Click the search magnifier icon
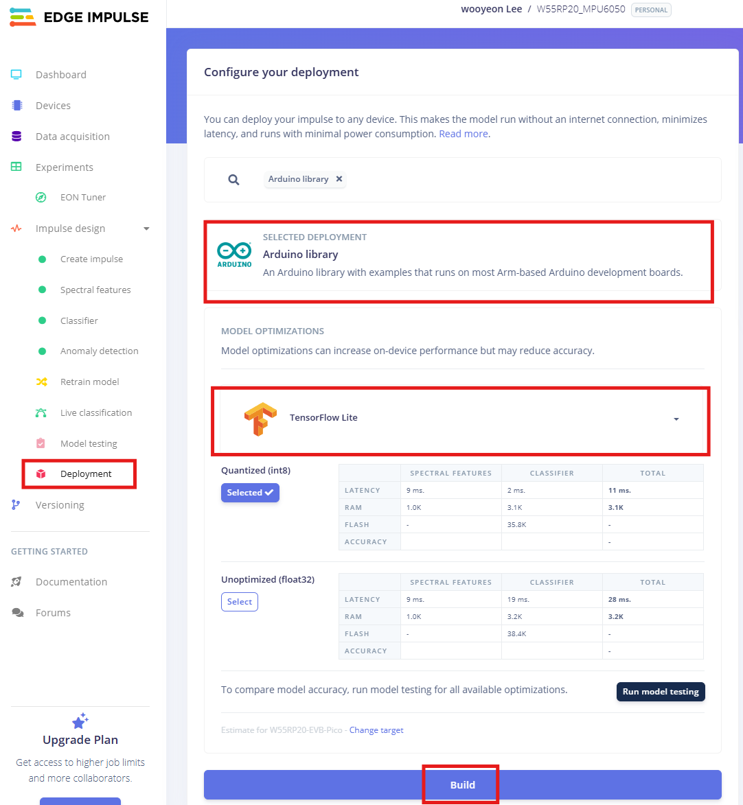The width and height of the screenshot is (743, 805). click(x=233, y=180)
